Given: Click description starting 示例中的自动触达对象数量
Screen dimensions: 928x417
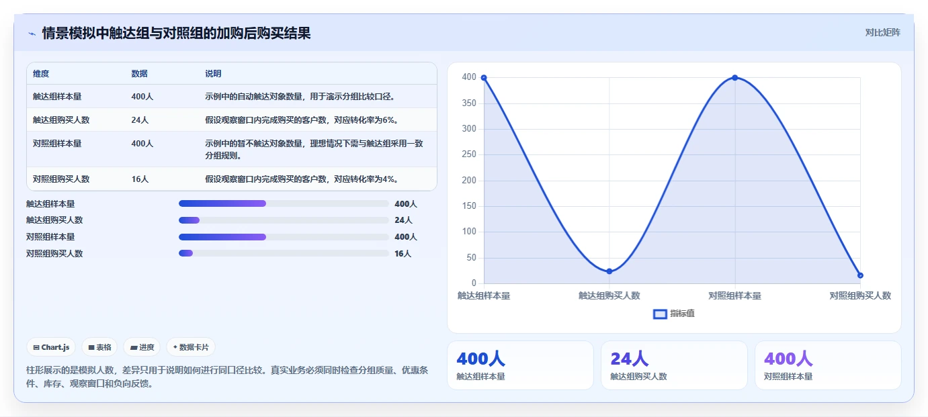Looking at the screenshot, I should [300, 97].
